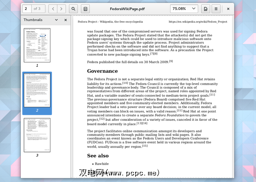This screenshot has height=182, width=256.
Task: Click reference [10] after liability for its actions
Action: click(x=125, y=83)
